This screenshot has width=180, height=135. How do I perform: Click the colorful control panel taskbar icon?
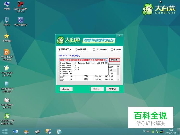(48, 132)
